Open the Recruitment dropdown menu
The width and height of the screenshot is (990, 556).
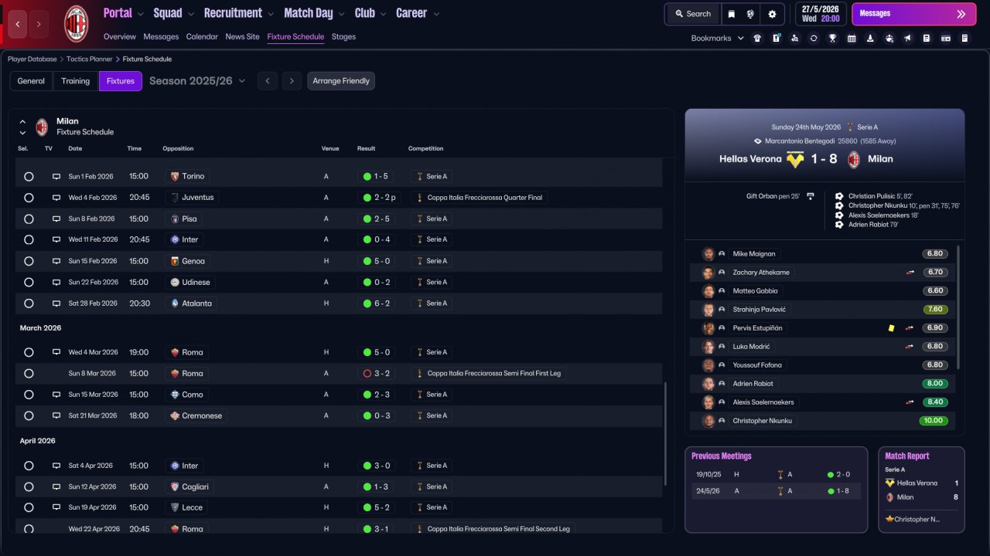(239, 13)
